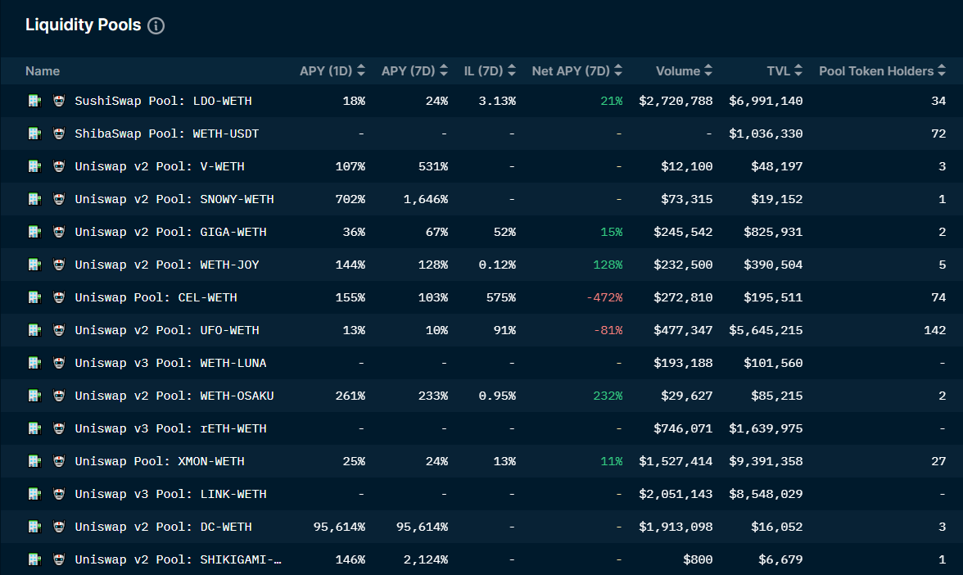Click the robot icon on the LINK-WETH row
The image size is (963, 575).
coord(59,494)
